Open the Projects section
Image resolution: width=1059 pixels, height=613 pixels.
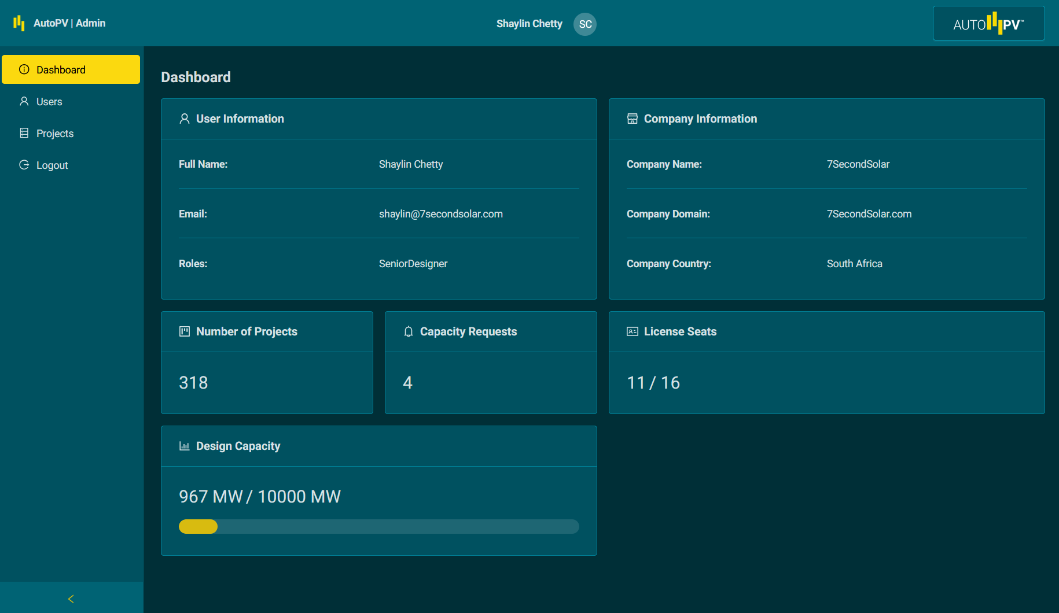point(55,134)
